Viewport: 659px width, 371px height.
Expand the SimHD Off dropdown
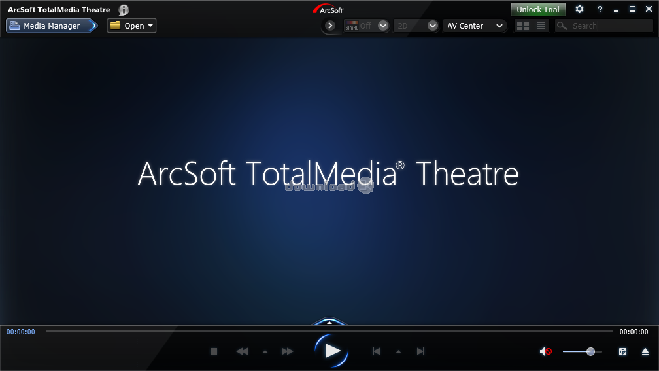[383, 26]
